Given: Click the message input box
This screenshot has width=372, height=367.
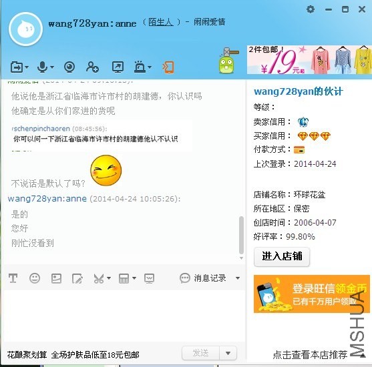Looking at the screenshot, I should click(124, 316).
